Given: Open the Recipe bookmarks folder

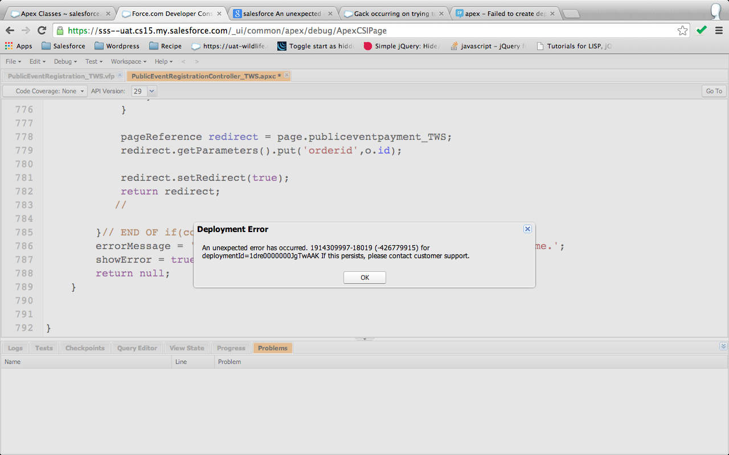Looking at the screenshot, I should (x=165, y=46).
